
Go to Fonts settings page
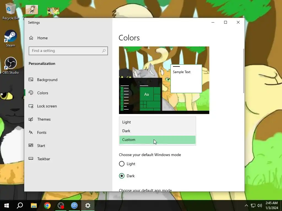(x=42, y=132)
